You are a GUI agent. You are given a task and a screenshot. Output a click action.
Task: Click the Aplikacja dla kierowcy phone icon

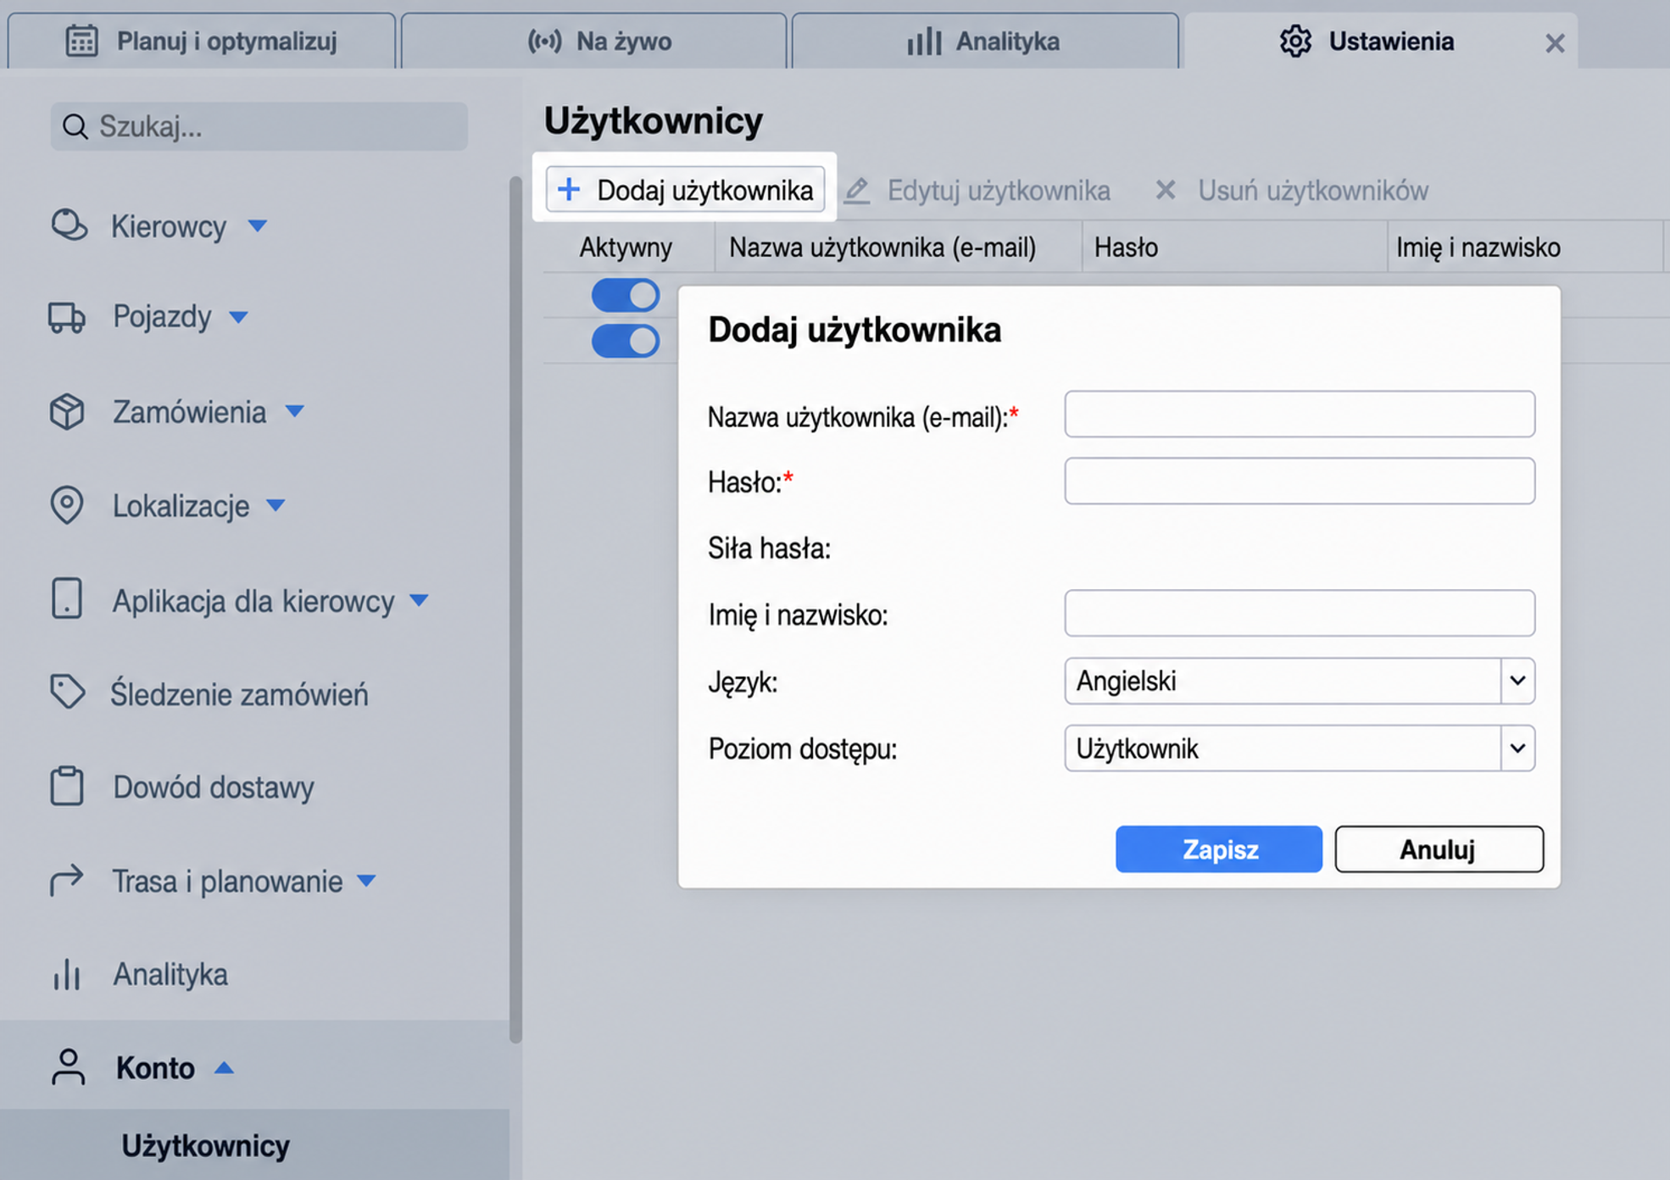click(x=67, y=599)
